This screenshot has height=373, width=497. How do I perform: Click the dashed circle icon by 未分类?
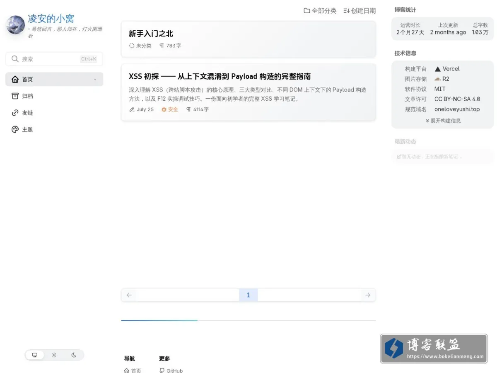pyautogui.click(x=132, y=46)
